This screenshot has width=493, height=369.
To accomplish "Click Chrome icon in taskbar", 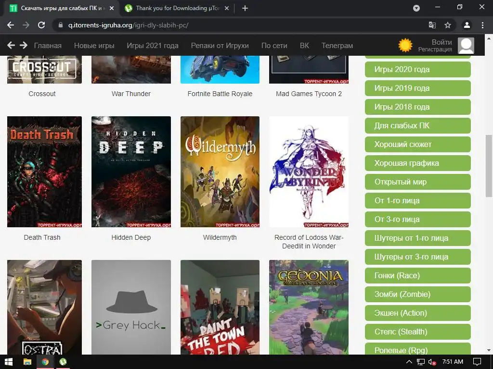I will point(45,362).
